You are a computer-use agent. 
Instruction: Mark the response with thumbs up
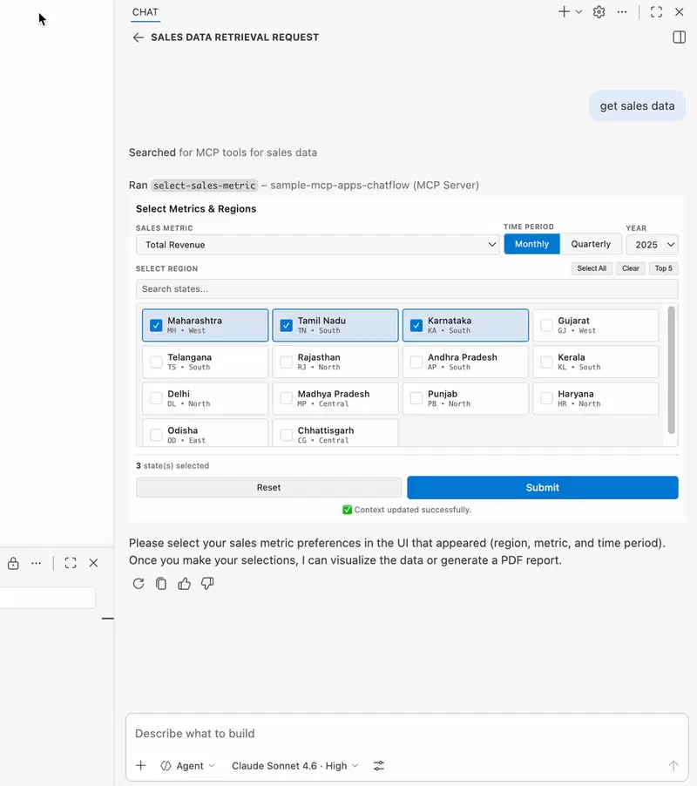pos(184,584)
